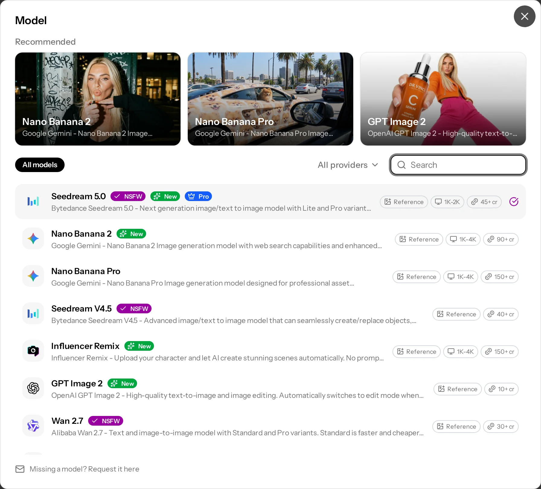Click 150+ cr tag on Influencer Remix row

tap(500, 352)
